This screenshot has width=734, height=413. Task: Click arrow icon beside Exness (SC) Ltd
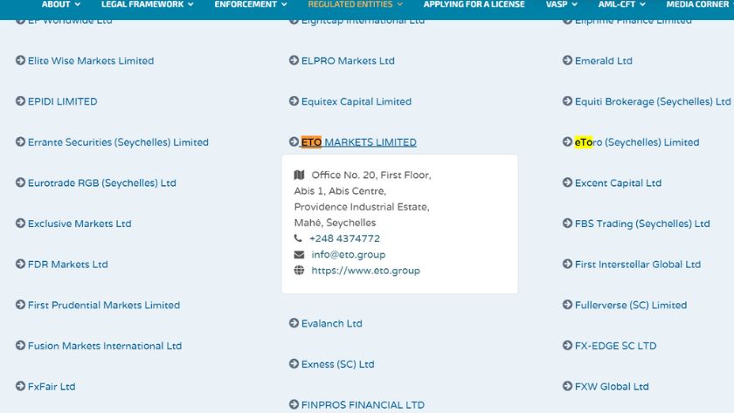click(x=294, y=364)
